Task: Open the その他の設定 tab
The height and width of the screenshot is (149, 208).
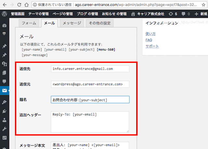Action: (100, 23)
